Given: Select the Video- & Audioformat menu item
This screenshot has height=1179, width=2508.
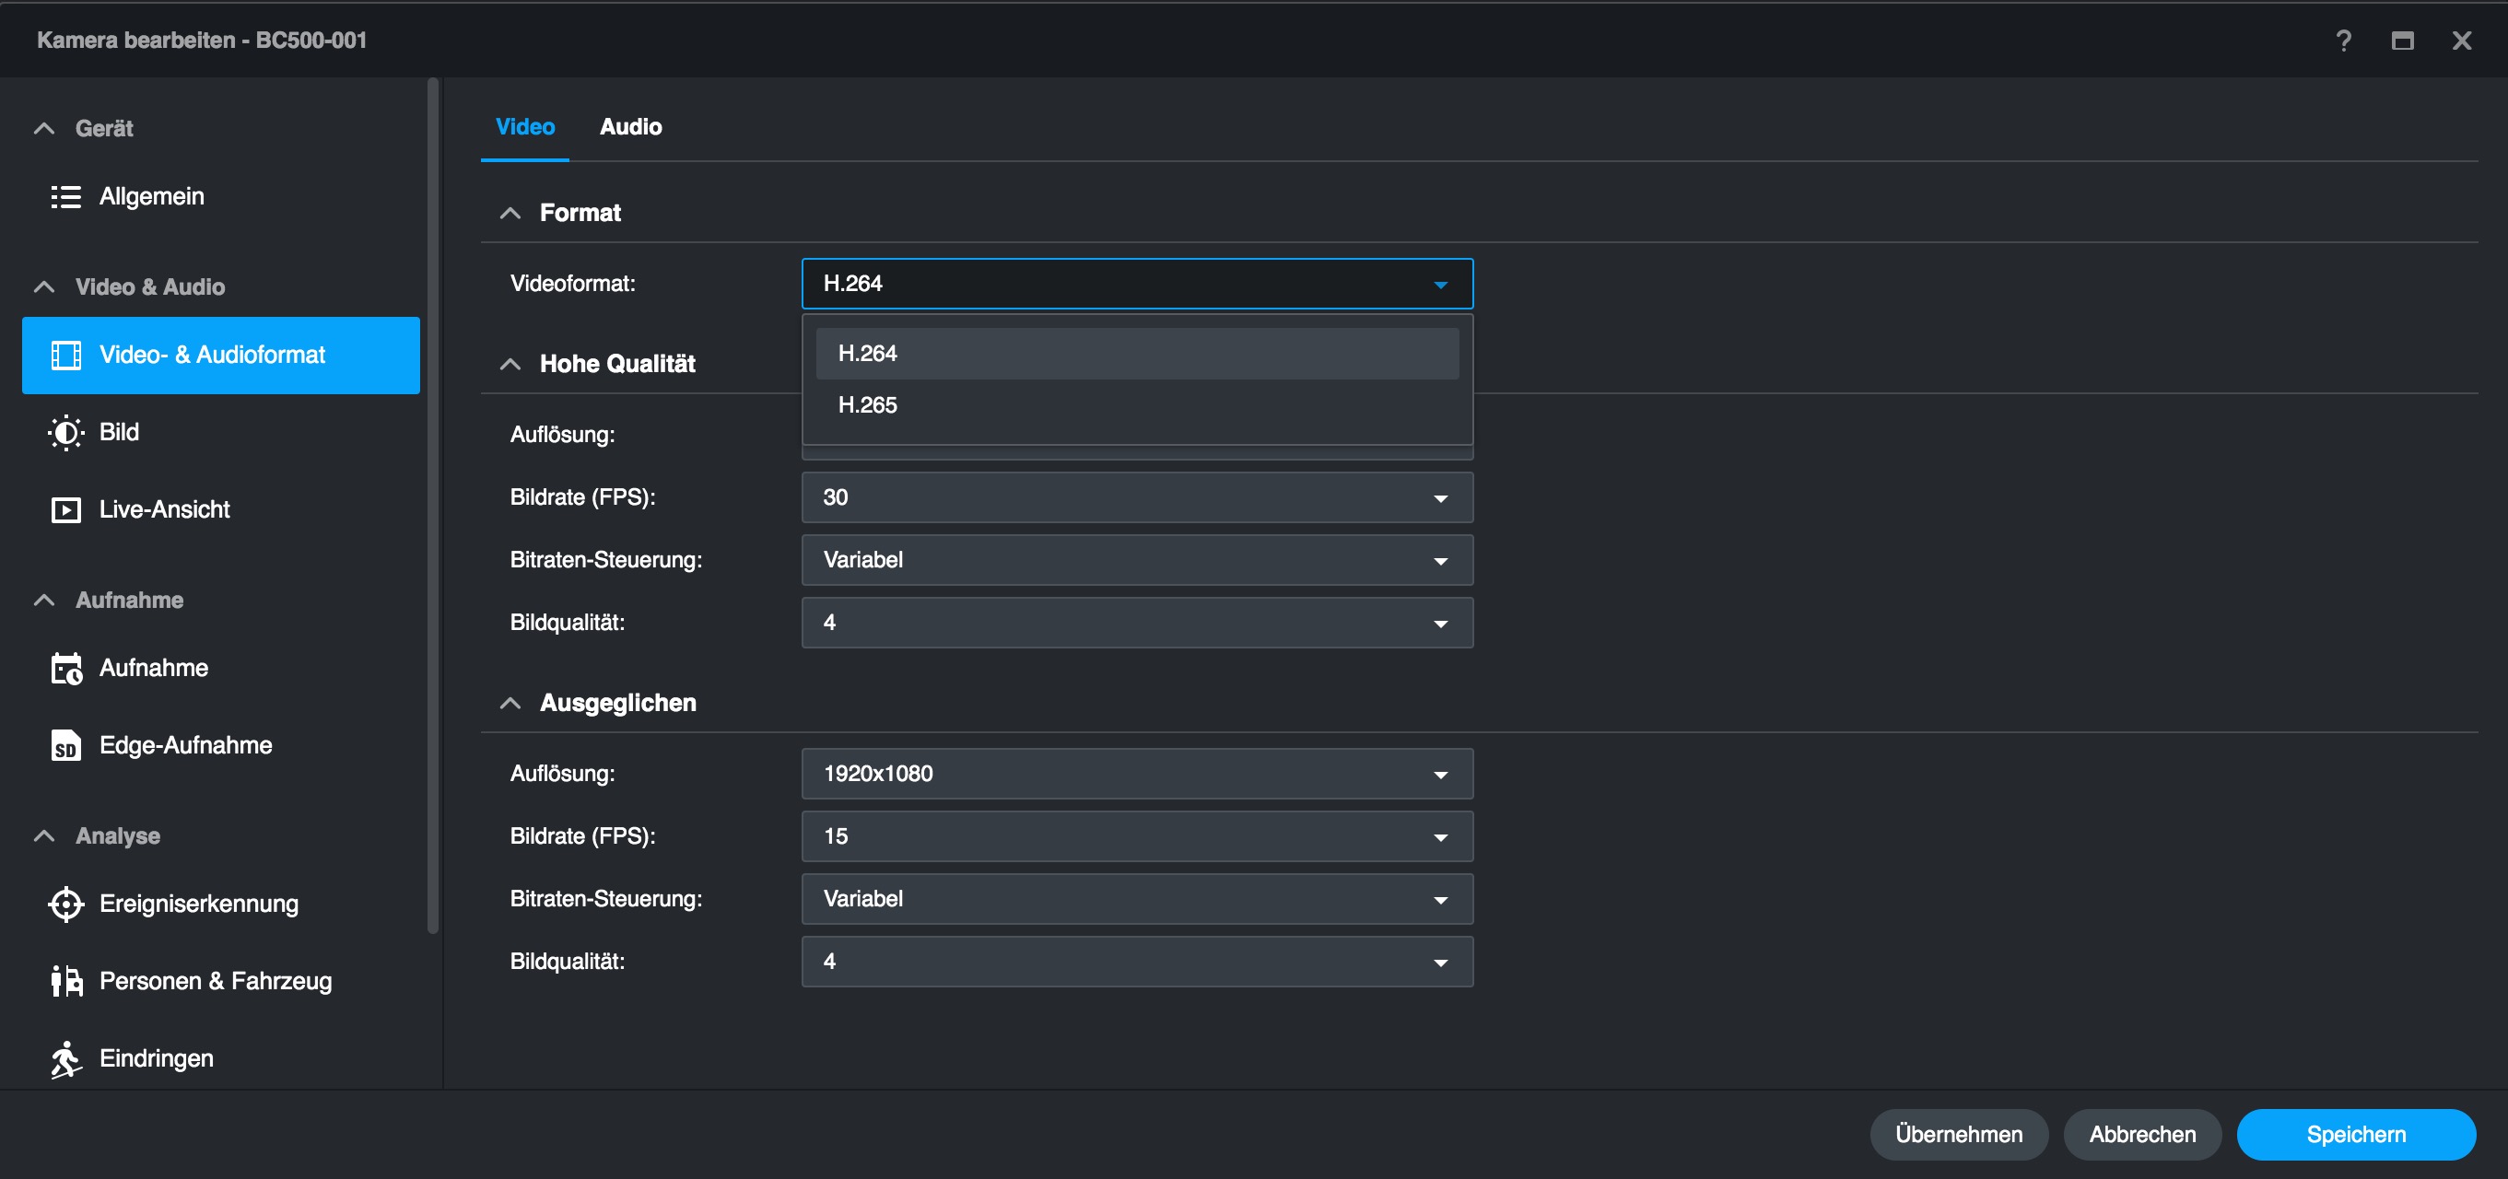Looking at the screenshot, I should point(221,356).
